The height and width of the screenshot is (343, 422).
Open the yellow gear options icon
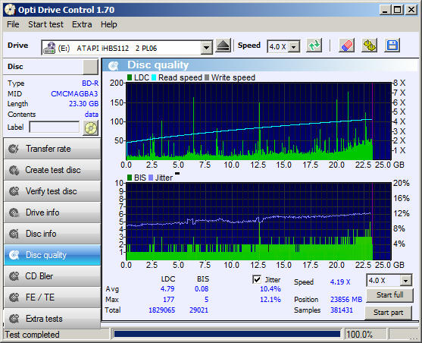pyautogui.click(x=370, y=46)
